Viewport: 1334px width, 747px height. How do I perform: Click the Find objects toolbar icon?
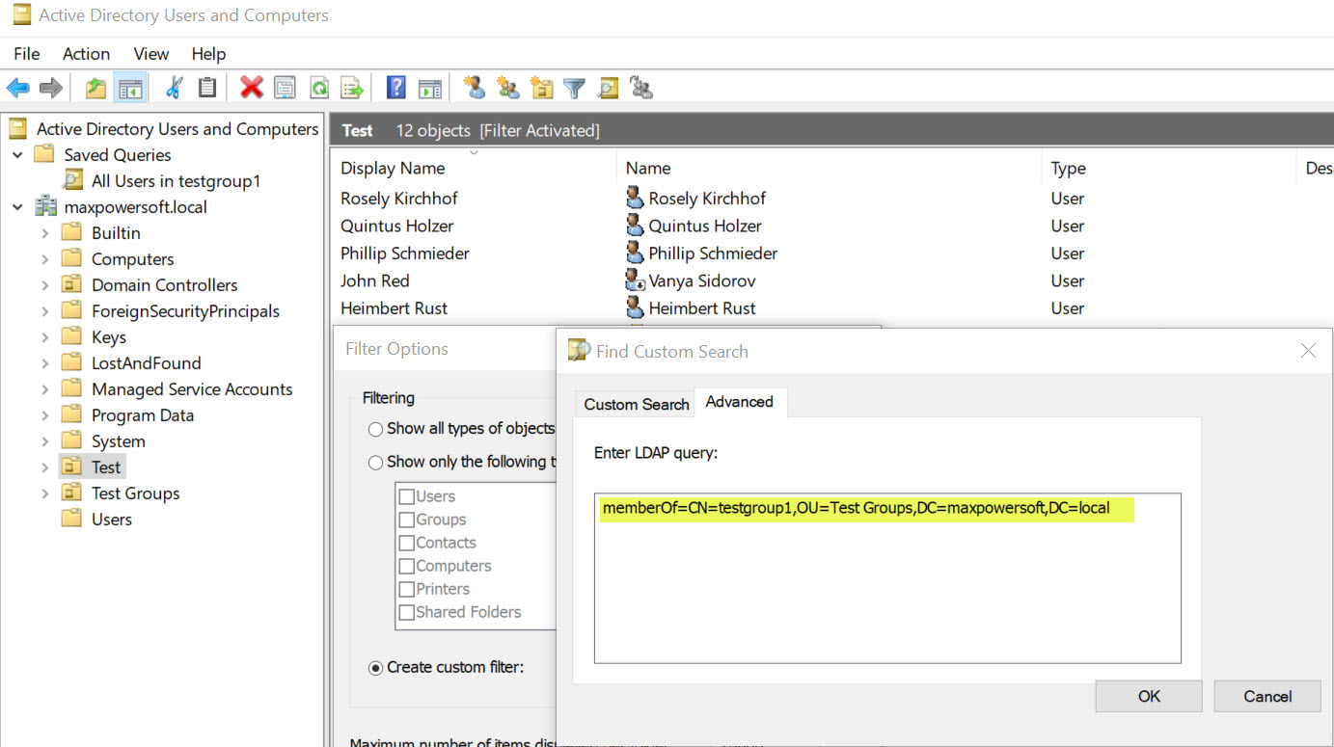[608, 89]
